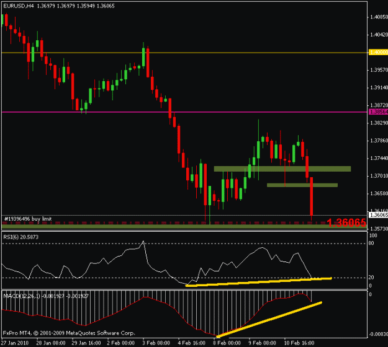
Task: Click the 8 Feb 00:00 time label
Action: [227, 343]
